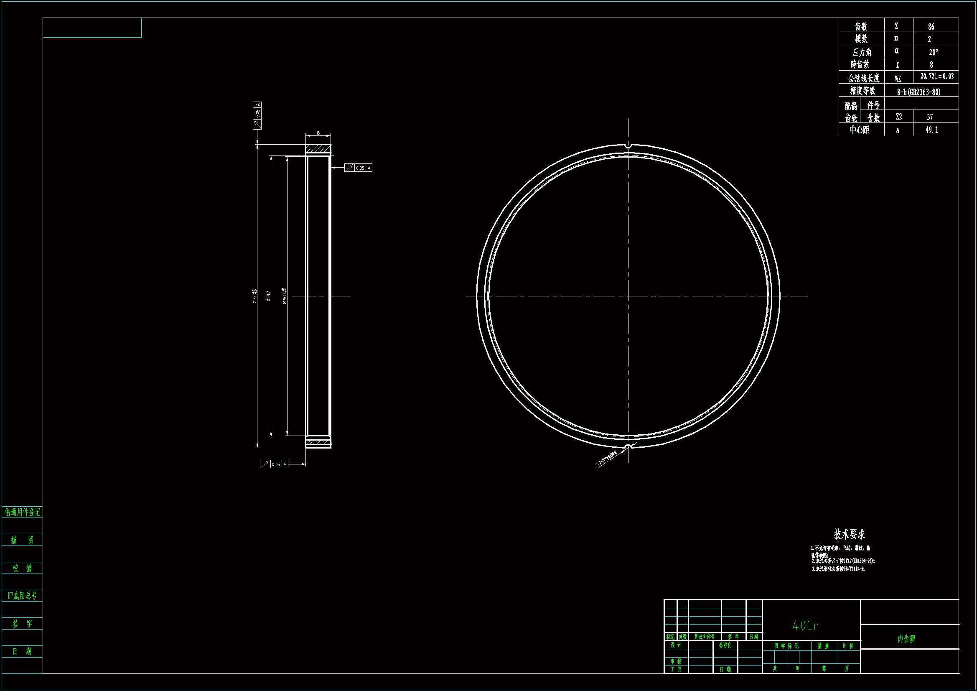
Task: Click the 技术要求 heading text
Action: tap(850, 534)
